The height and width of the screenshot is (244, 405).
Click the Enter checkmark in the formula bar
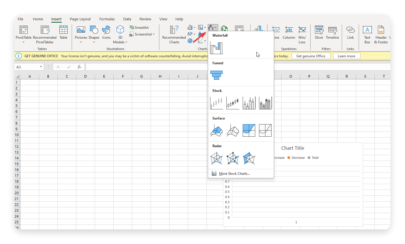click(69, 67)
